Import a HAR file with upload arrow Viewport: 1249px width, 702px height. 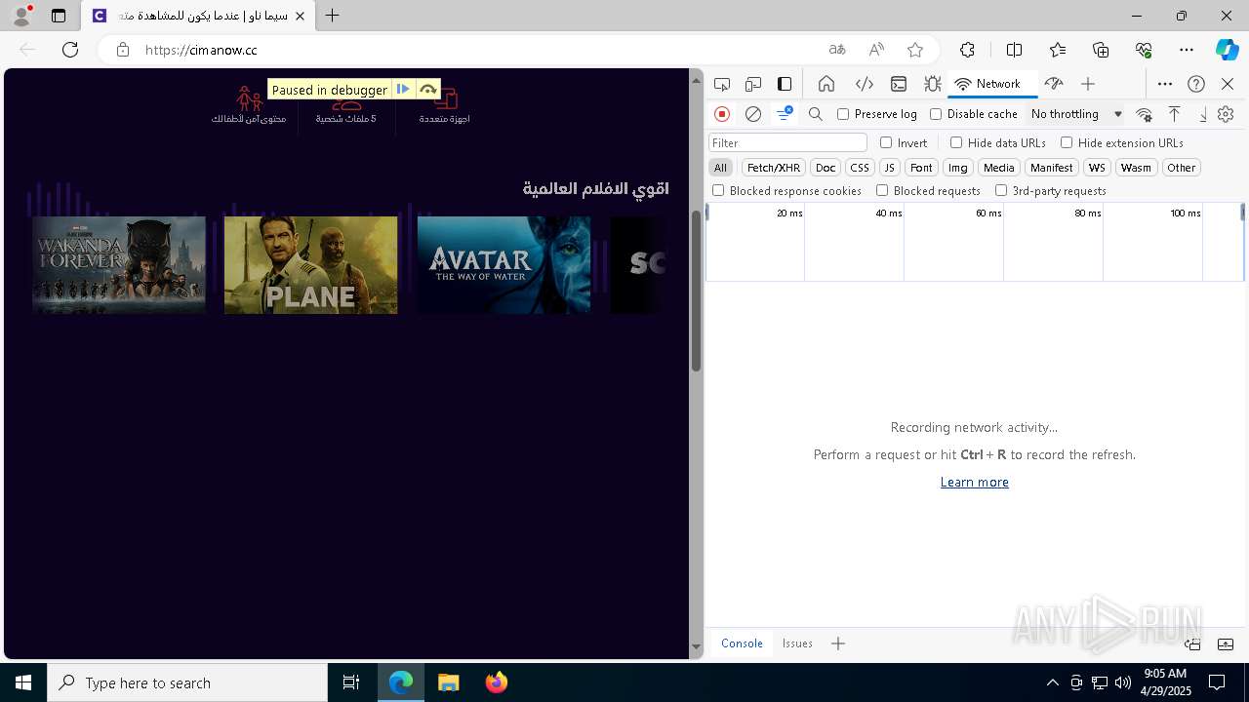tap(1175, 114)
